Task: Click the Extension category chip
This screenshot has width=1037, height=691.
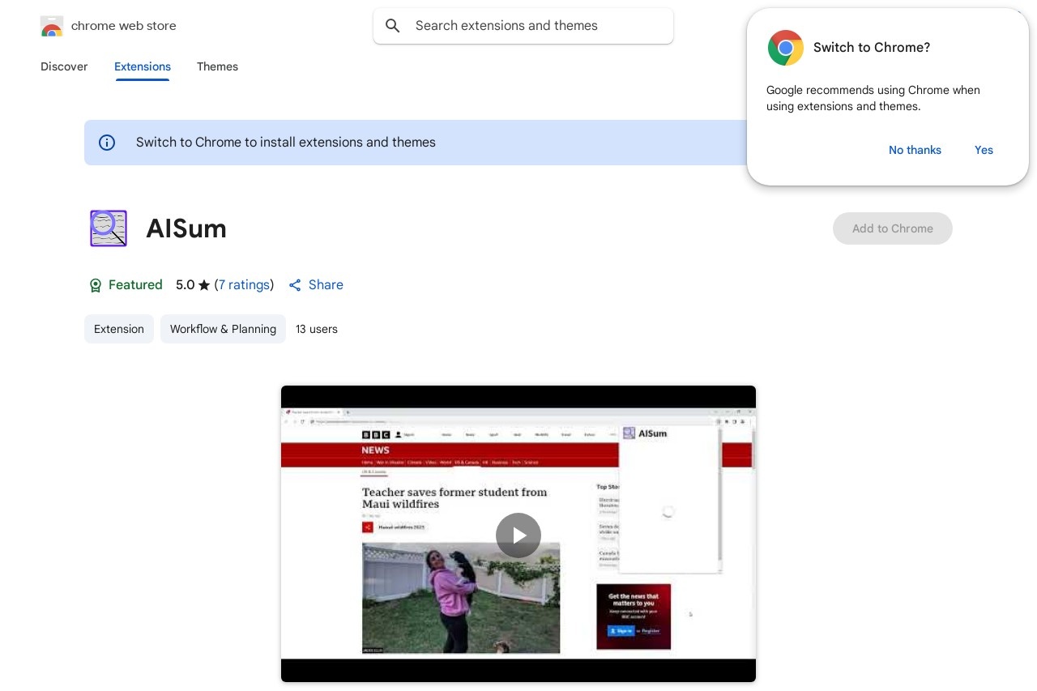Action: (119, 329)
